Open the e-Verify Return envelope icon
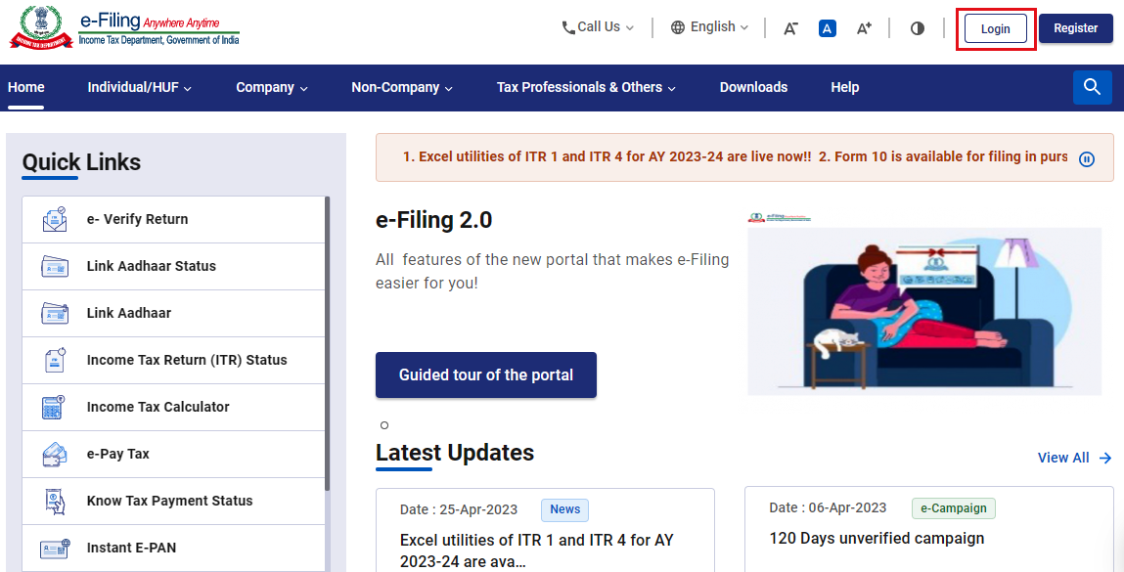 55,219
